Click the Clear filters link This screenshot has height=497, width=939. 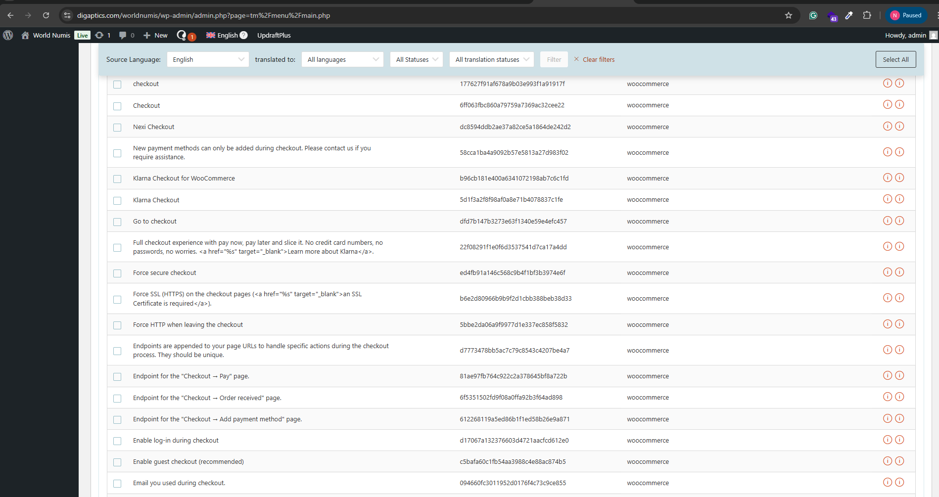pos(598,59)
